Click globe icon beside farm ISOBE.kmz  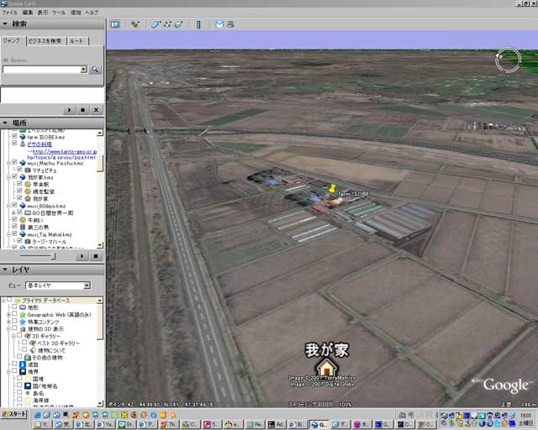(x=23, y=137)
